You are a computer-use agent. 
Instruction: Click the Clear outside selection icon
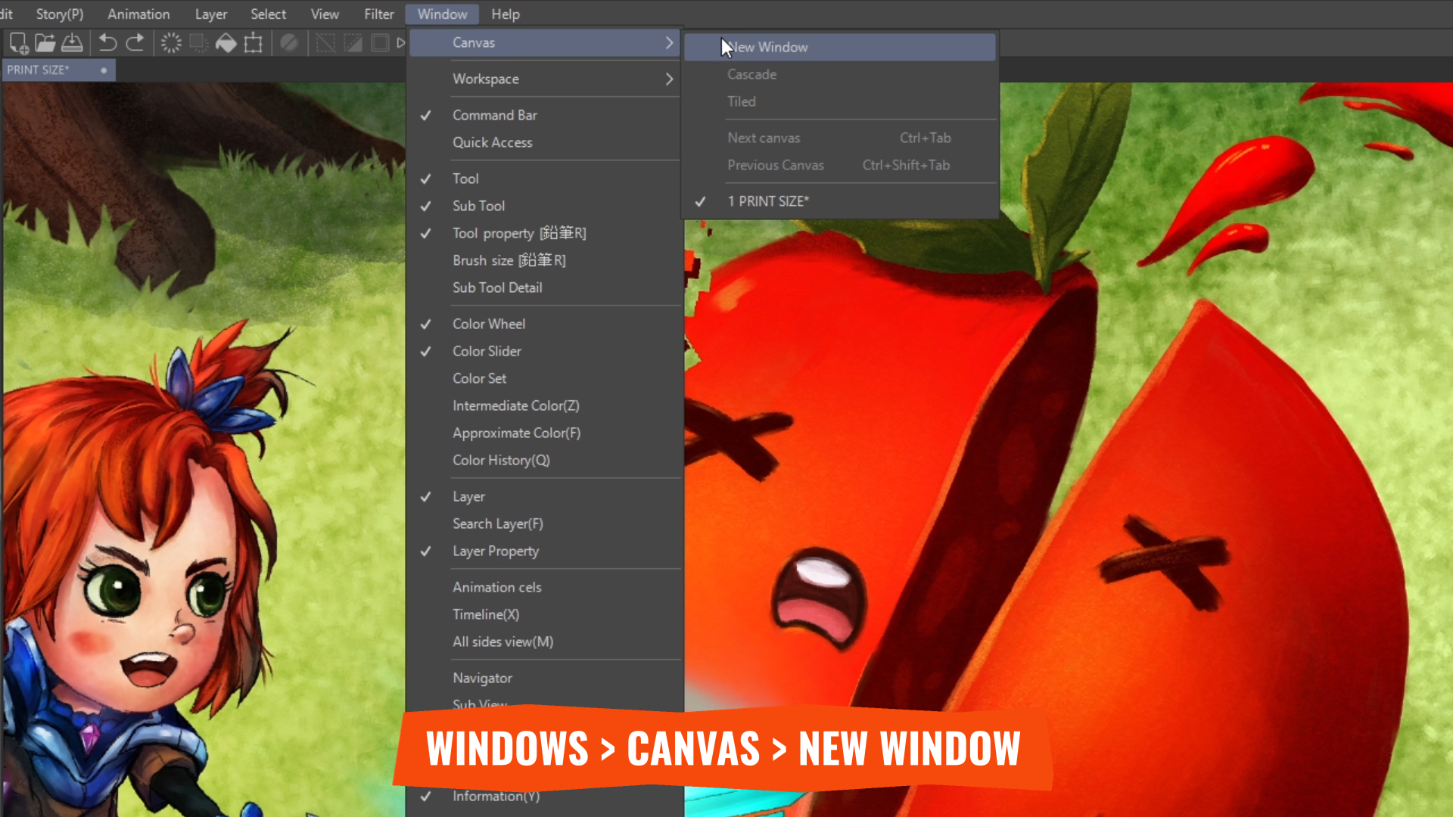(x=198, y=43)
